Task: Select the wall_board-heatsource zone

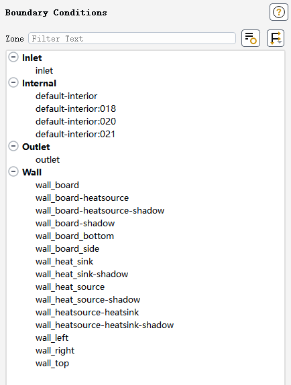Action: pos(82,198)
